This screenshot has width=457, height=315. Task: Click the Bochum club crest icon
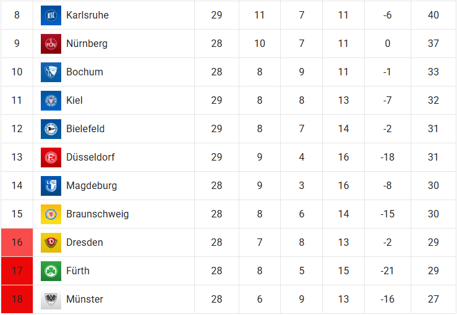coord(51,72)
